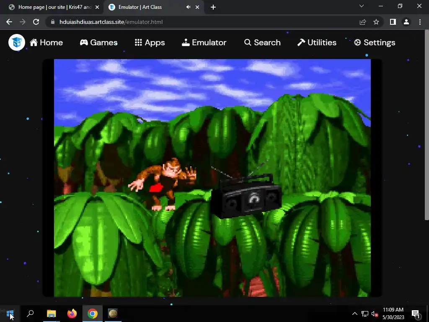This screenshot has width=429, height=322.
Task: Open the Chrome tab search dropdown
Action: click(362, 6)
